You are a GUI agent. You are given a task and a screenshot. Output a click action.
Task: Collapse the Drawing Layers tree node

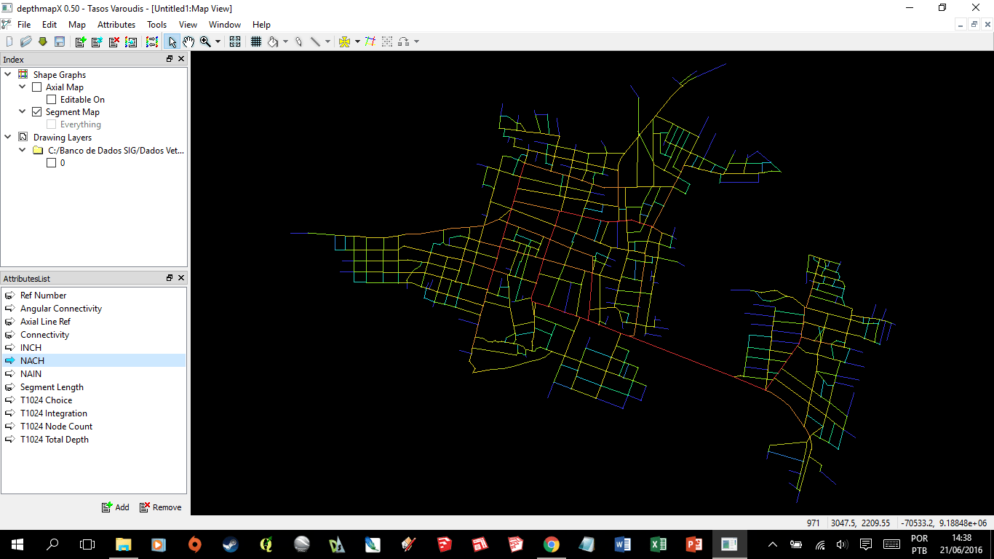[x=9, y=137]
